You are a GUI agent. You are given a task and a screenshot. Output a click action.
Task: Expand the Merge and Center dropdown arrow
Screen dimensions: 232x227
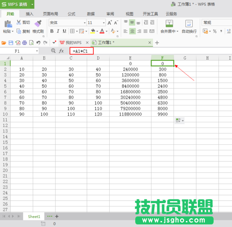click(x=177, y=32)
